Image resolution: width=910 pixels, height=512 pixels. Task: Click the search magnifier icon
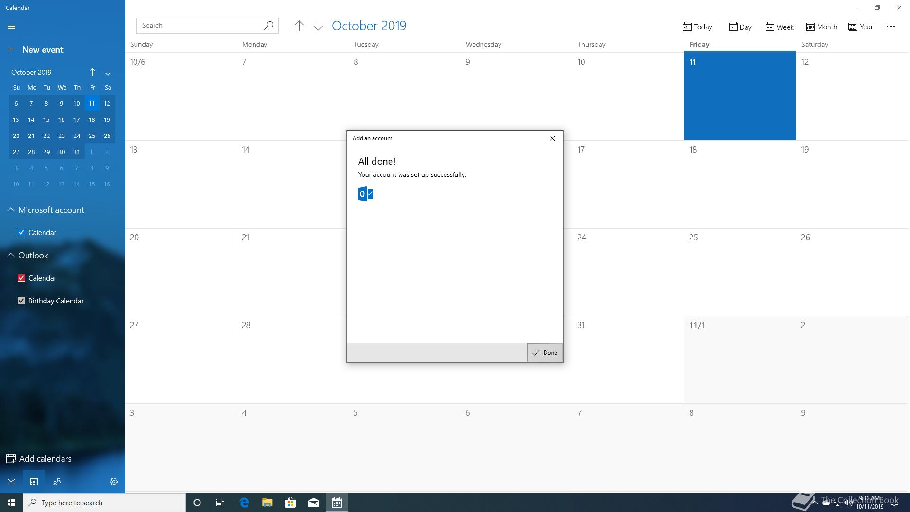click(x=269, y=26)
